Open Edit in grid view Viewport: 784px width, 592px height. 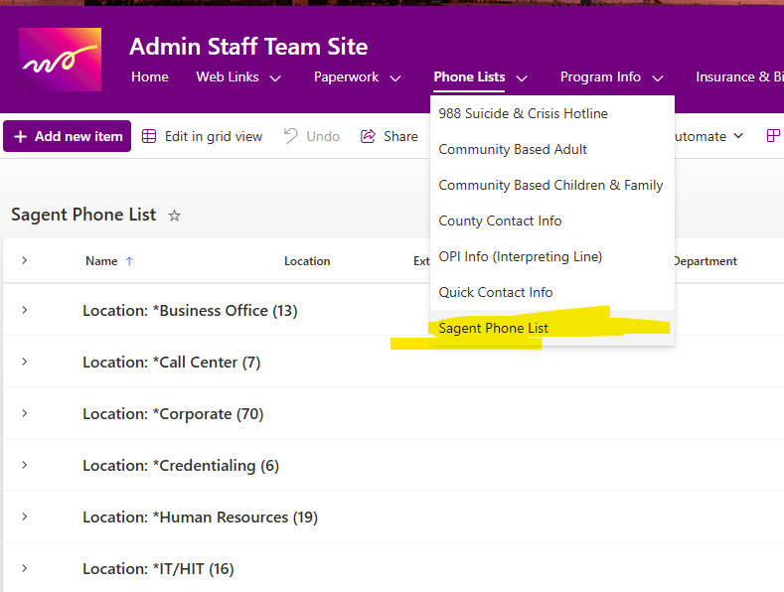203,136
